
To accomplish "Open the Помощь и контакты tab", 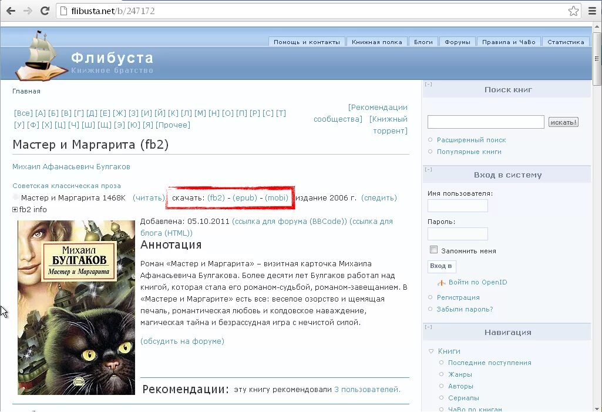I will tap(307, 42).
